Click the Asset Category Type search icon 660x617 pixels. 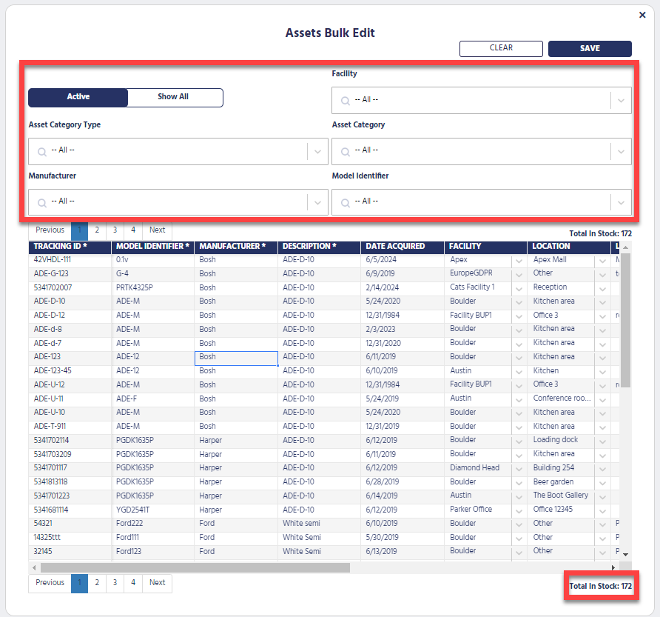click(41, 151)
